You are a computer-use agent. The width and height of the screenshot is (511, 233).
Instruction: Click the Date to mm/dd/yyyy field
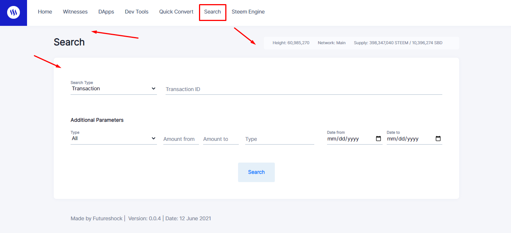pyautogui.click(x=415, y=139)
